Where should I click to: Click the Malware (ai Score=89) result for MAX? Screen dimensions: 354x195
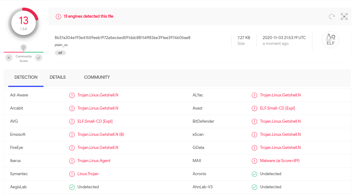pyautogui.click(x=280, y=161)
